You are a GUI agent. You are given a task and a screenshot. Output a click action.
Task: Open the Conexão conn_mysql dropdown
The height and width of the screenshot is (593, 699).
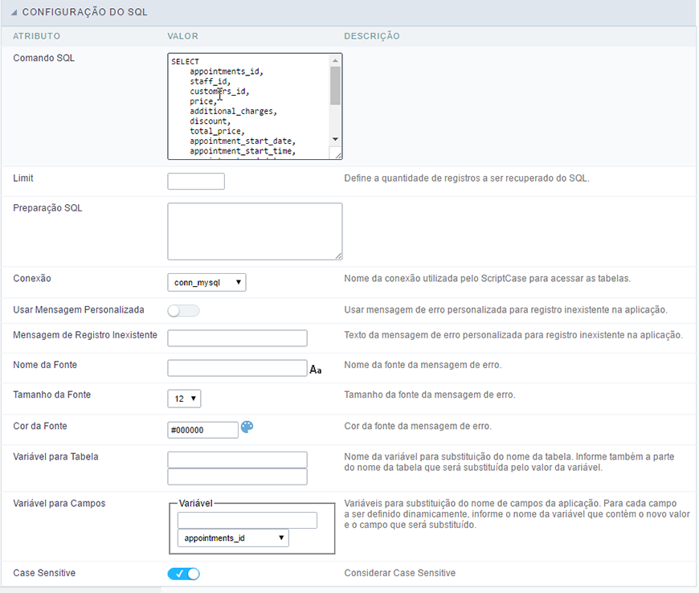coord(206,282)
